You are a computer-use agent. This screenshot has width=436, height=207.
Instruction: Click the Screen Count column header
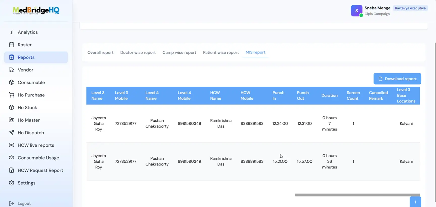tap(353, 95)
